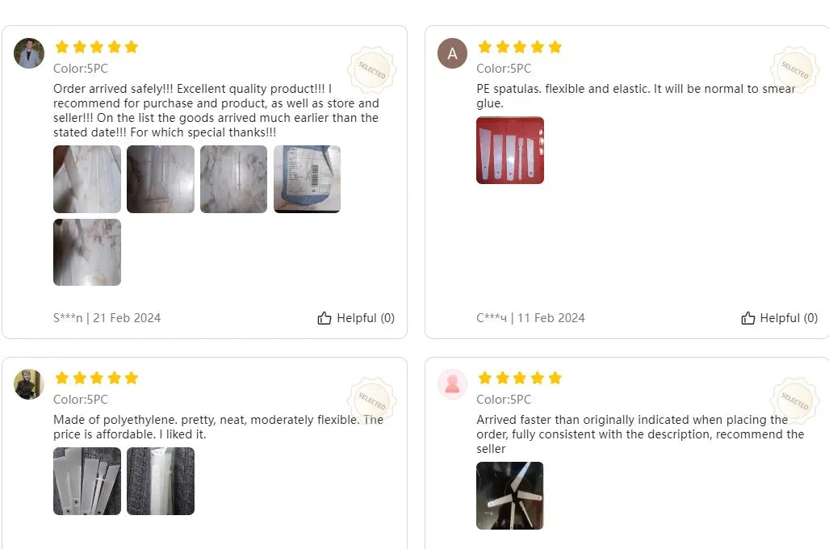Screen dimensions: 829x549
Task: View the shipping label package photo
Action: click(x=307, y=179)
